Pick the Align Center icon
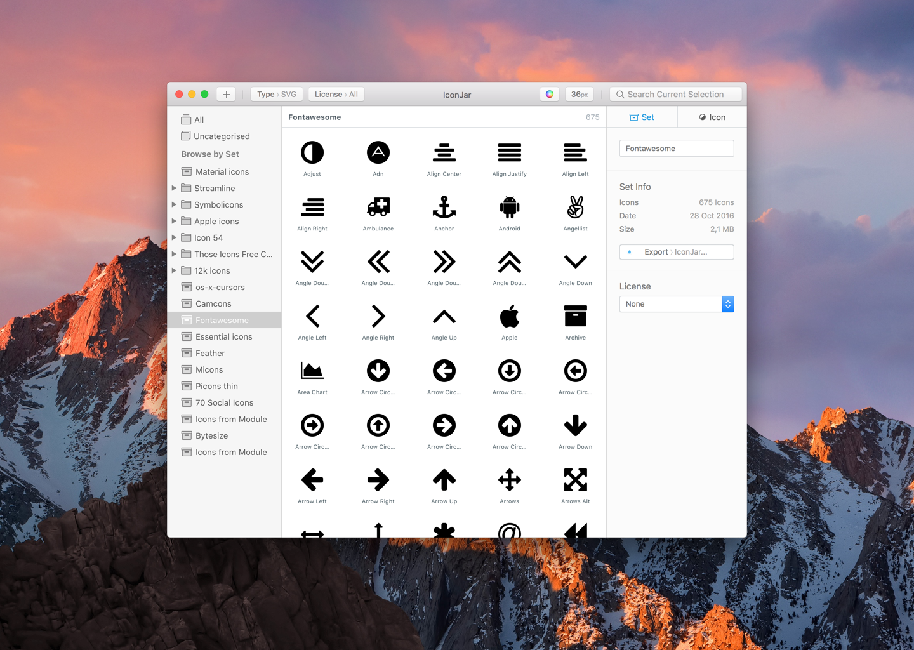Screen dimensions: 914x650 (x=444, y=153)
